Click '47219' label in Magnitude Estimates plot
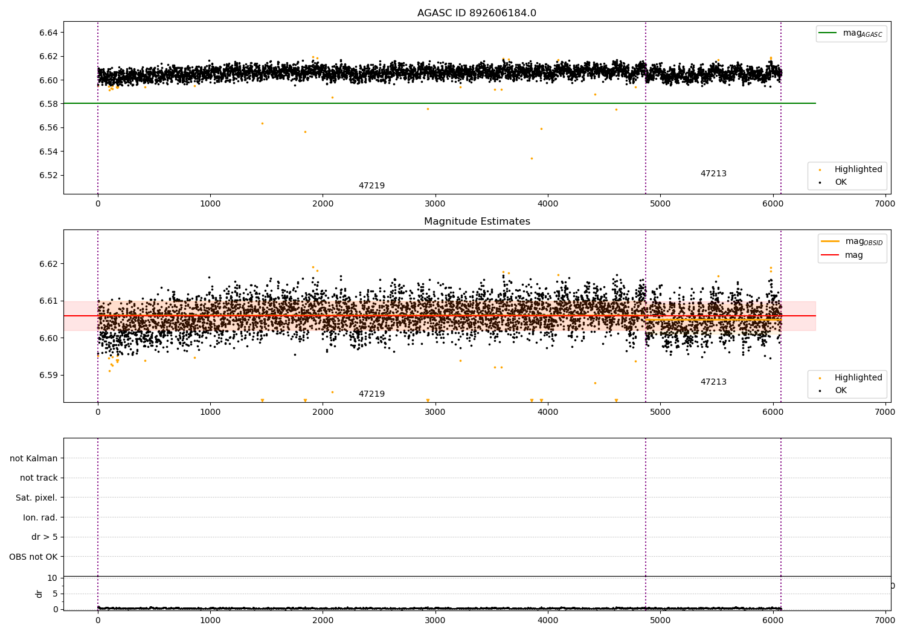This screenshot has height=634, width=906. point(371,394)
